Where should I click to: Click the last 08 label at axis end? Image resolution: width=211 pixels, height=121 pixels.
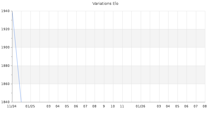tap(205, 106)
